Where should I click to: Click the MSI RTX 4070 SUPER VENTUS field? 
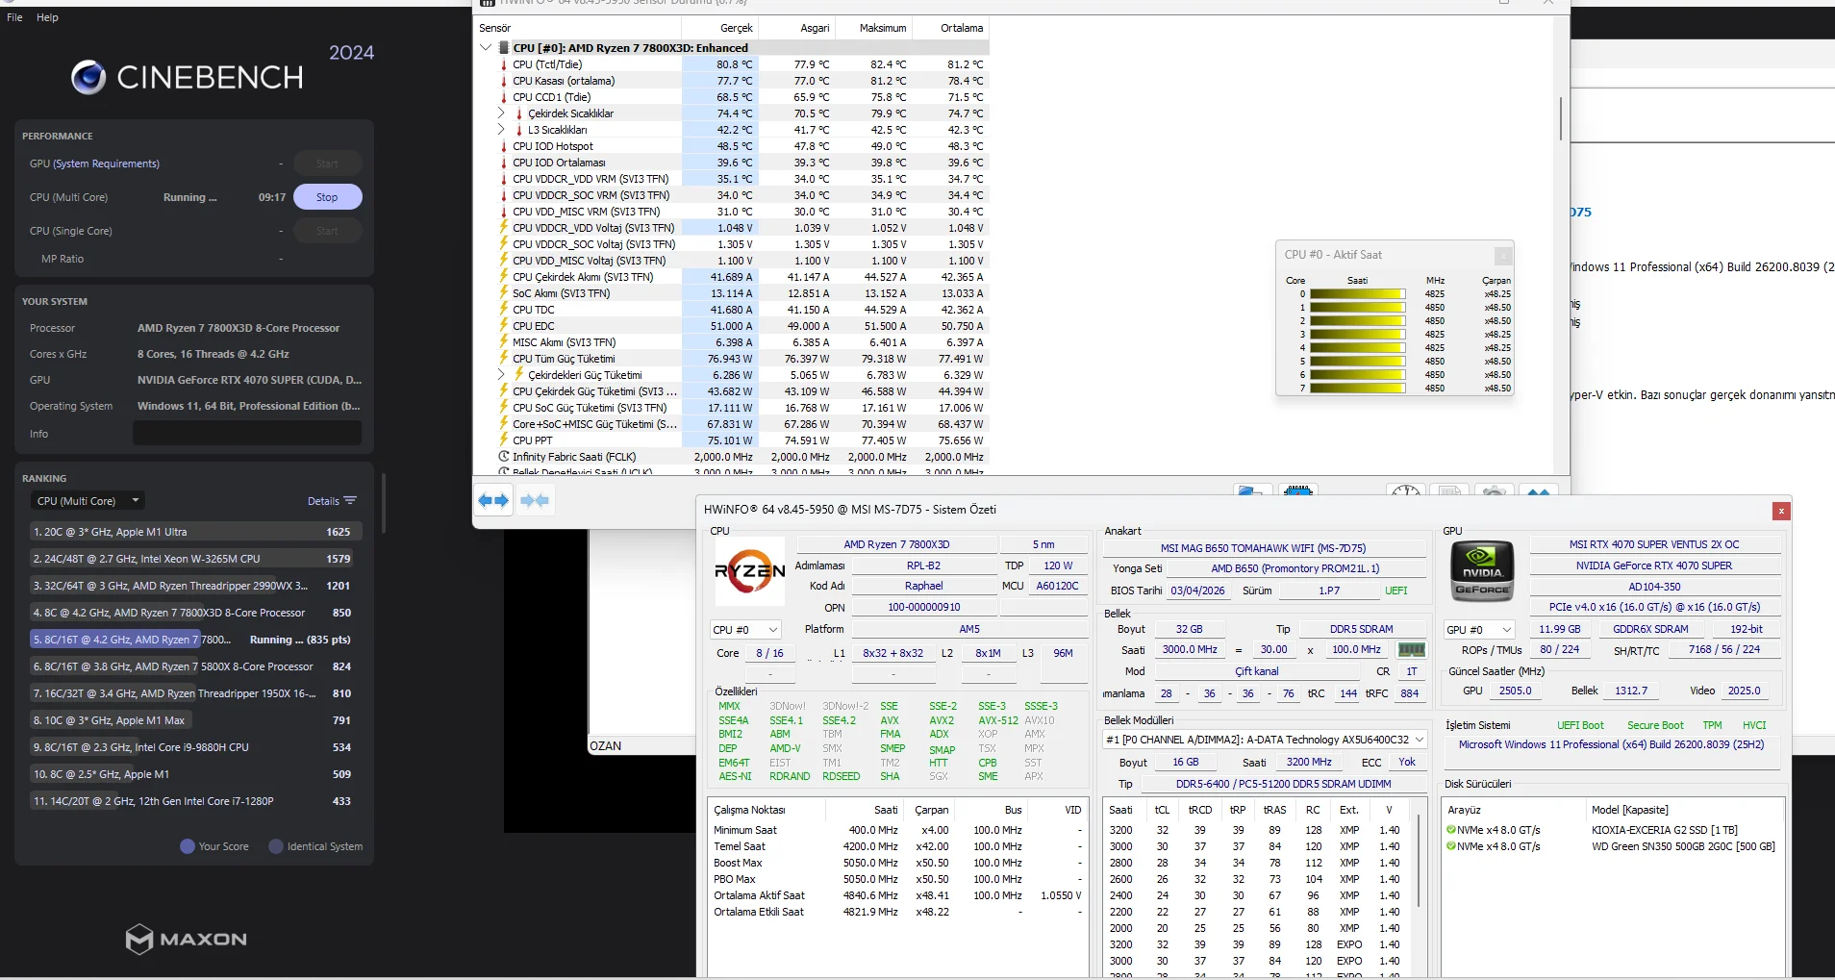(1654, 544)
